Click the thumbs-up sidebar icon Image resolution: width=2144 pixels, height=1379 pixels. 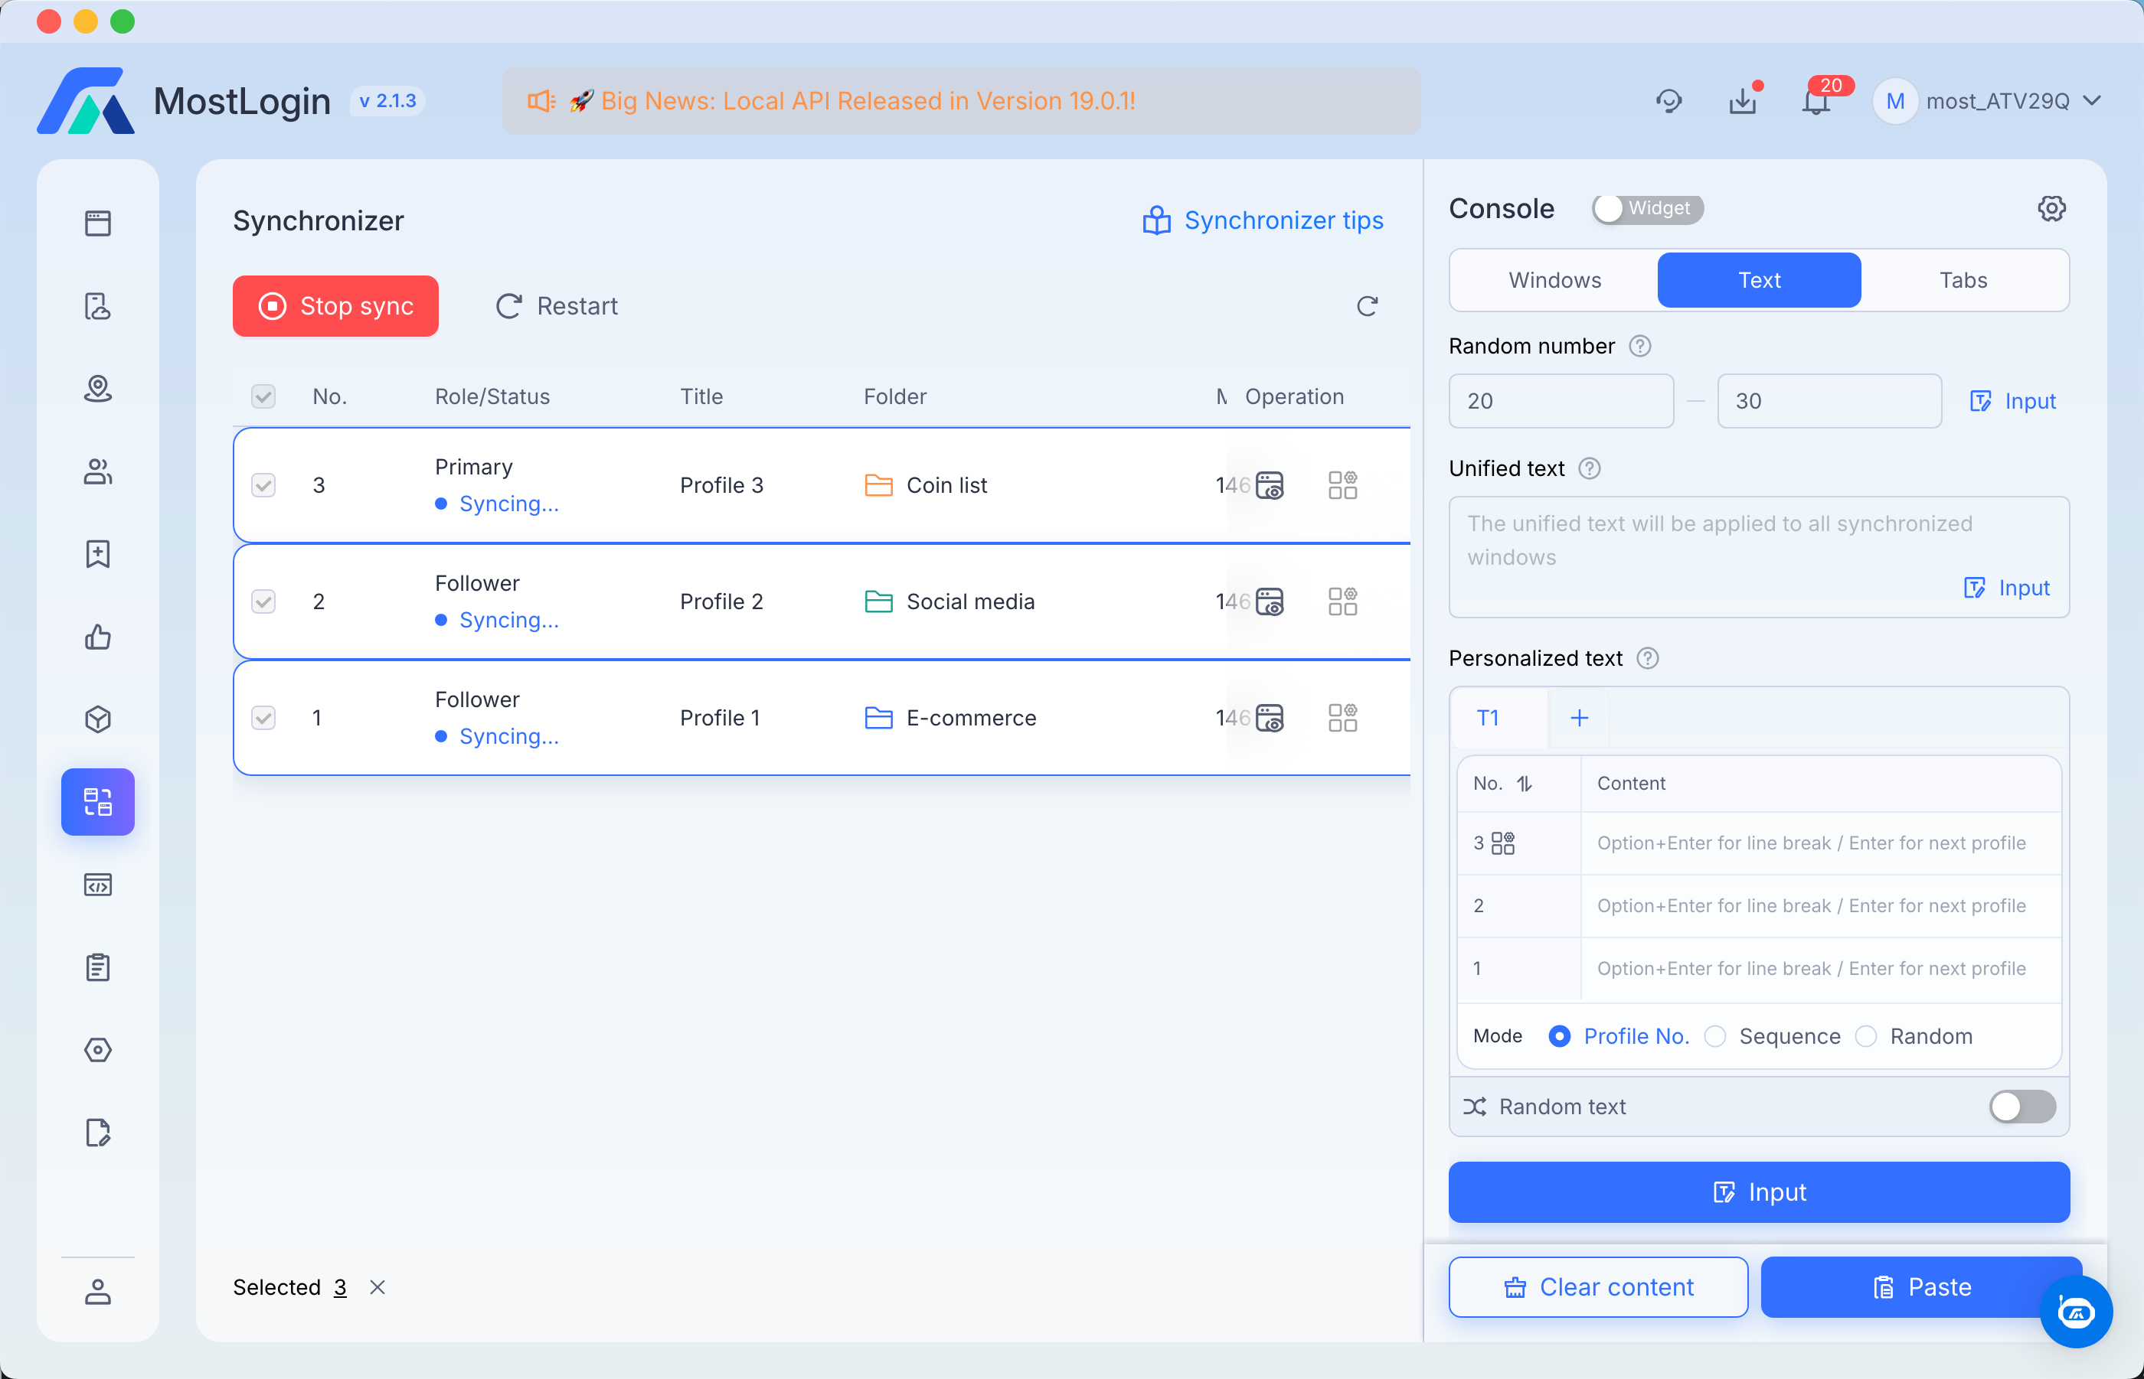pos(98,637)
